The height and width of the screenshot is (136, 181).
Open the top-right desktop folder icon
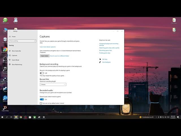coord(174,21)
